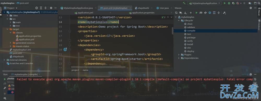Fold the properties block at line 16
The width and height of the screenshot is (261, 101).
pos(70,31)
